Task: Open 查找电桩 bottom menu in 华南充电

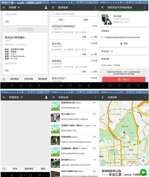Action: click(29, 169)
